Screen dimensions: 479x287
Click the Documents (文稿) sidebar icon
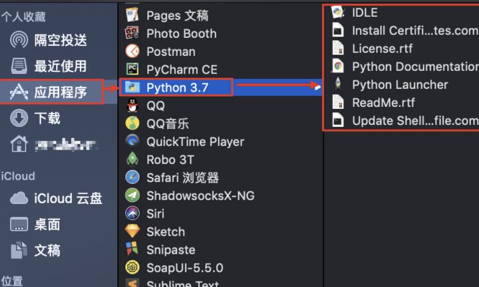19,250
